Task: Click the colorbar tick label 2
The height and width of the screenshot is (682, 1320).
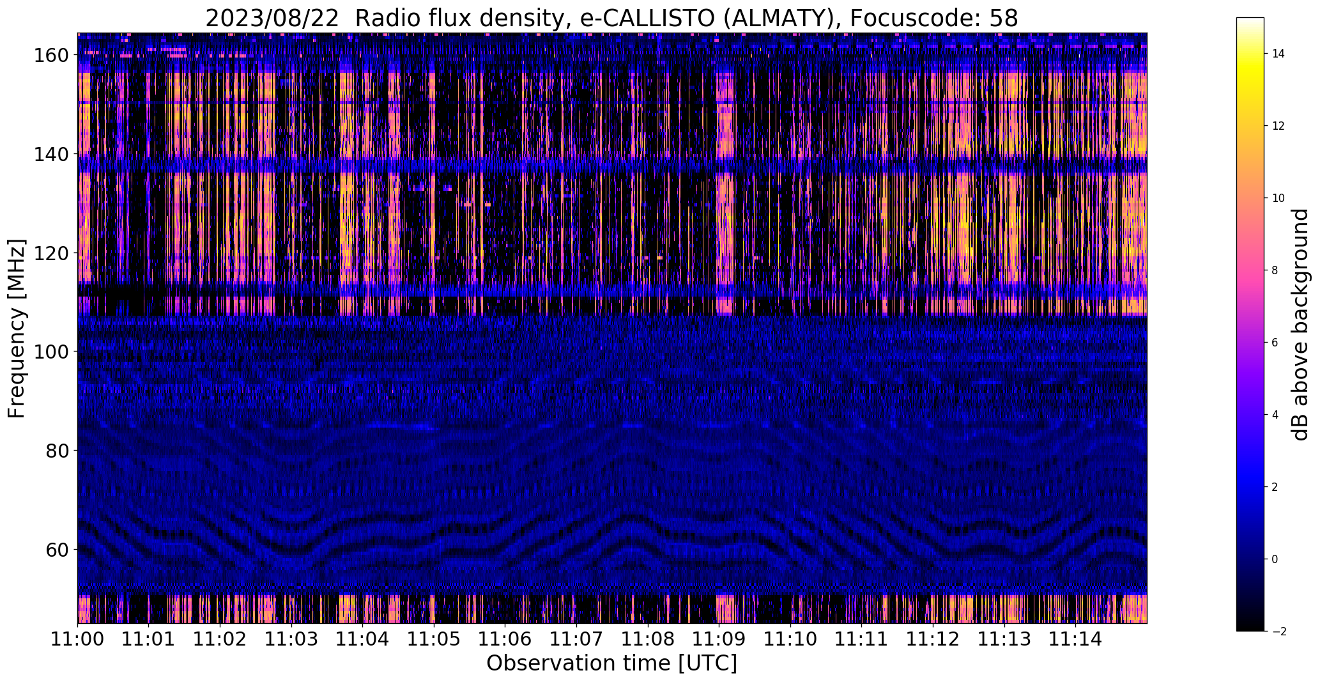Action: click(x=1275, y=487)
